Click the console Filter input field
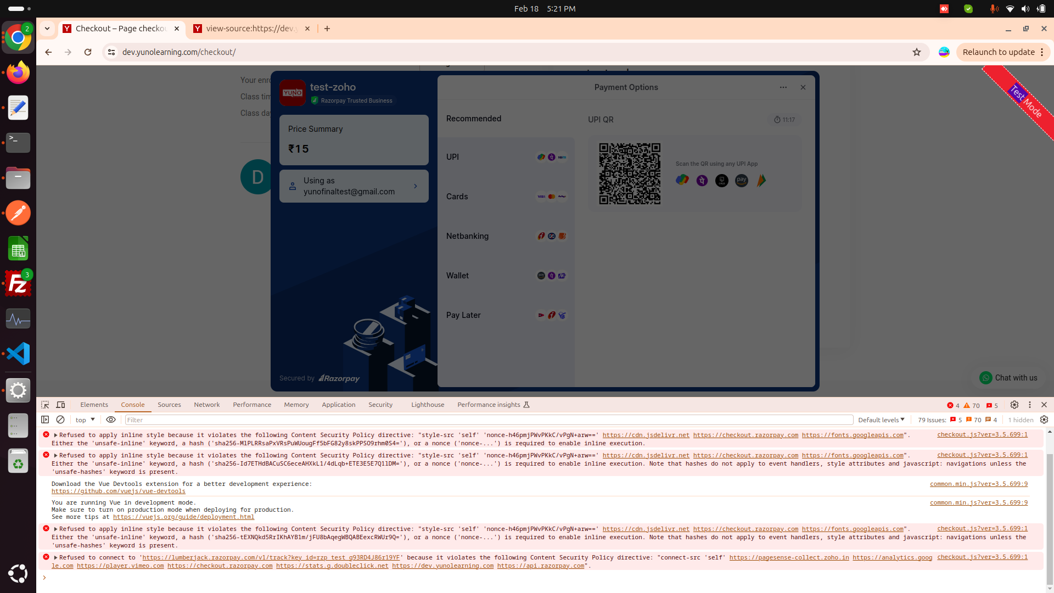1054x593 pixels. 489,419
